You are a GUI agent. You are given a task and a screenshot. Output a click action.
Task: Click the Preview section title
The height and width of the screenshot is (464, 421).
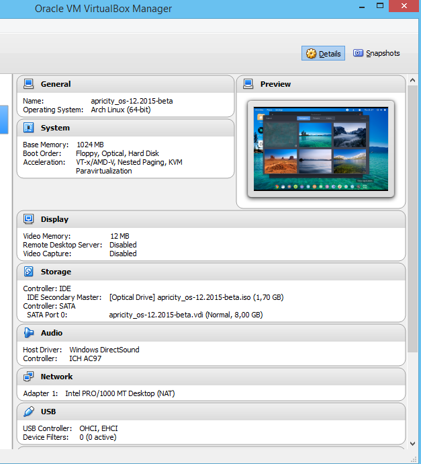(275, 84)
